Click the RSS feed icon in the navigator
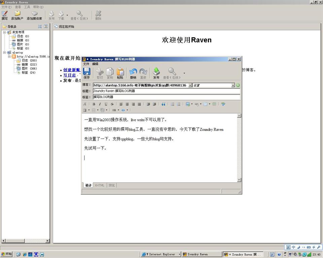The image size is (323, 258). (x=14, y=56)
